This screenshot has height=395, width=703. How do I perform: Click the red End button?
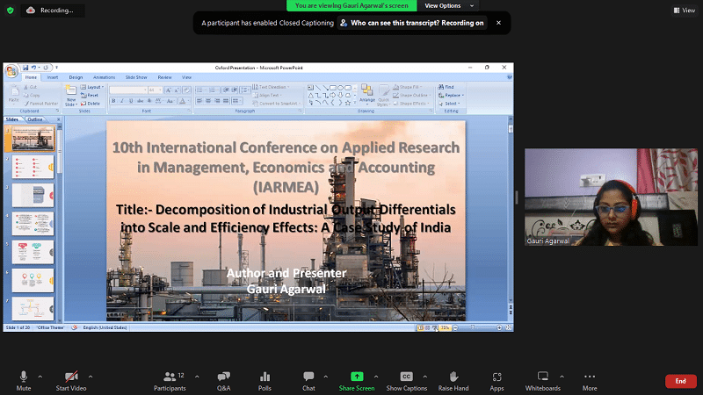[x=679, y=381]
